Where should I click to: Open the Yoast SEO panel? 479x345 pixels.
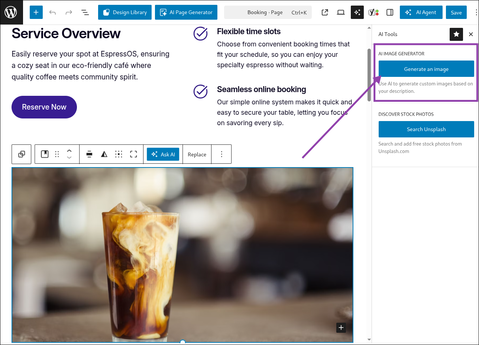[373, 12]
